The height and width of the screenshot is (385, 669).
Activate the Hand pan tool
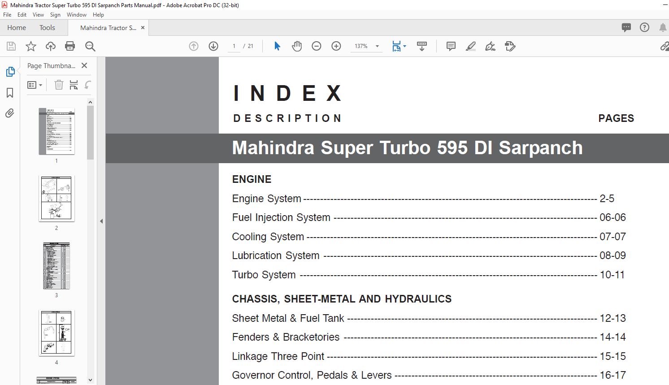click(x=297, y=46)
